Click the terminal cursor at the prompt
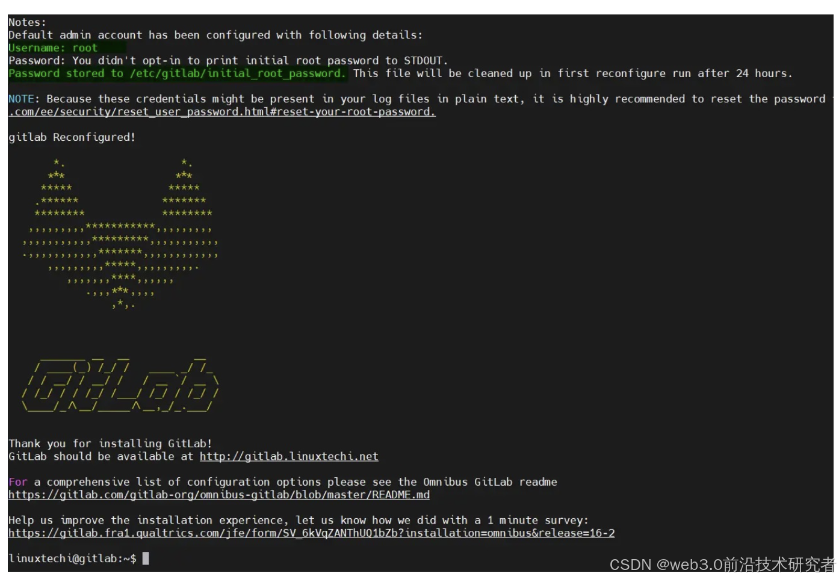 point(144,558)
